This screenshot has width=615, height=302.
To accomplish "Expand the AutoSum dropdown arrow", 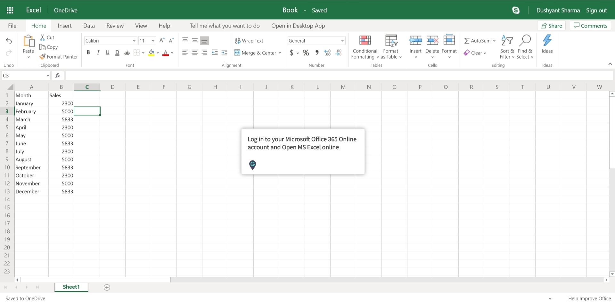I will (x=494, y=41).
